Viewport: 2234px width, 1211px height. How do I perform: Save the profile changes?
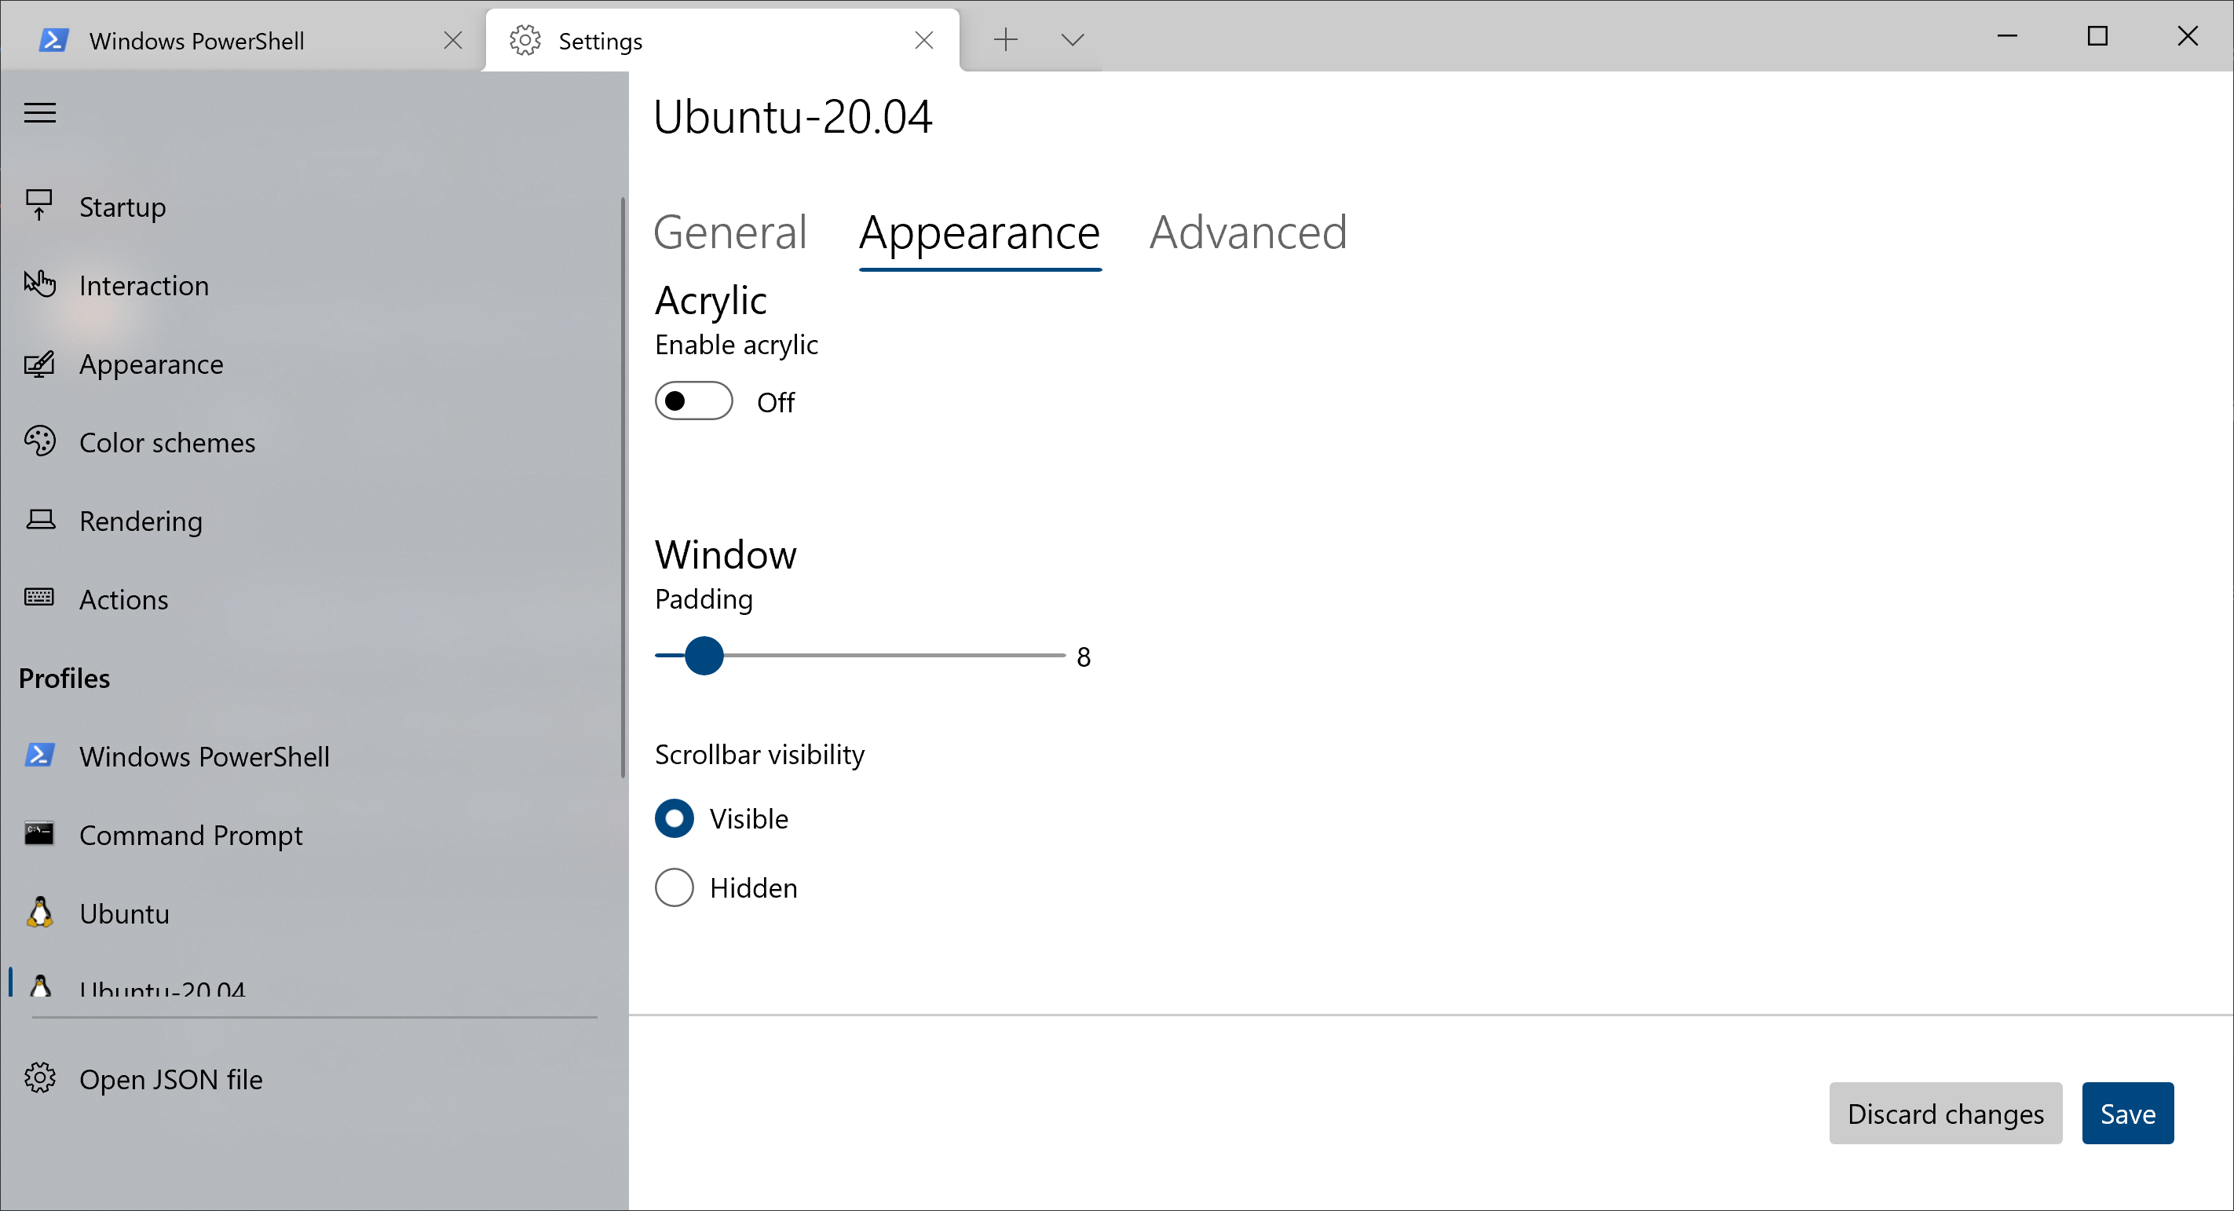[x=2127, y=1113]
